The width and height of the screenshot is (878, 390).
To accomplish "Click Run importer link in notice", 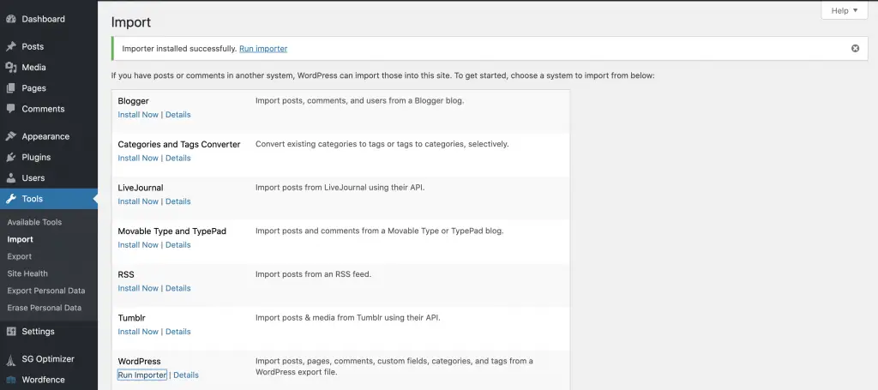I will click(263, 49).
